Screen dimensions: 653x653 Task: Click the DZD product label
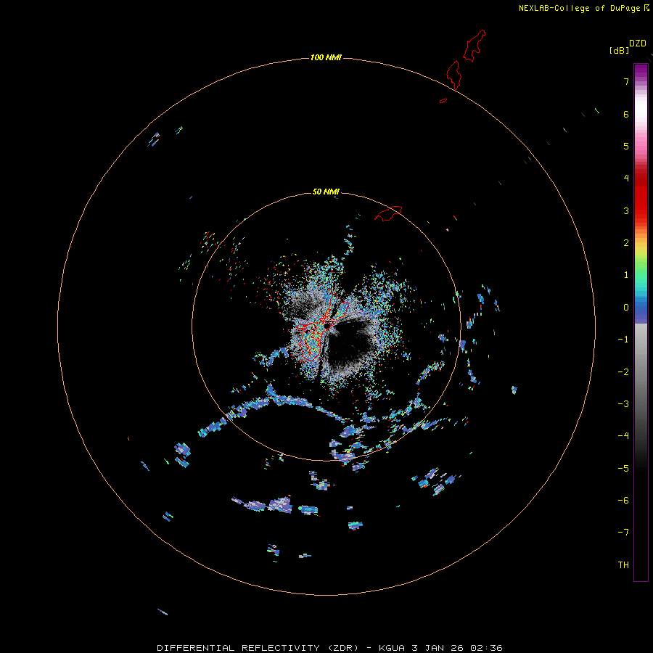coord(637,44)
